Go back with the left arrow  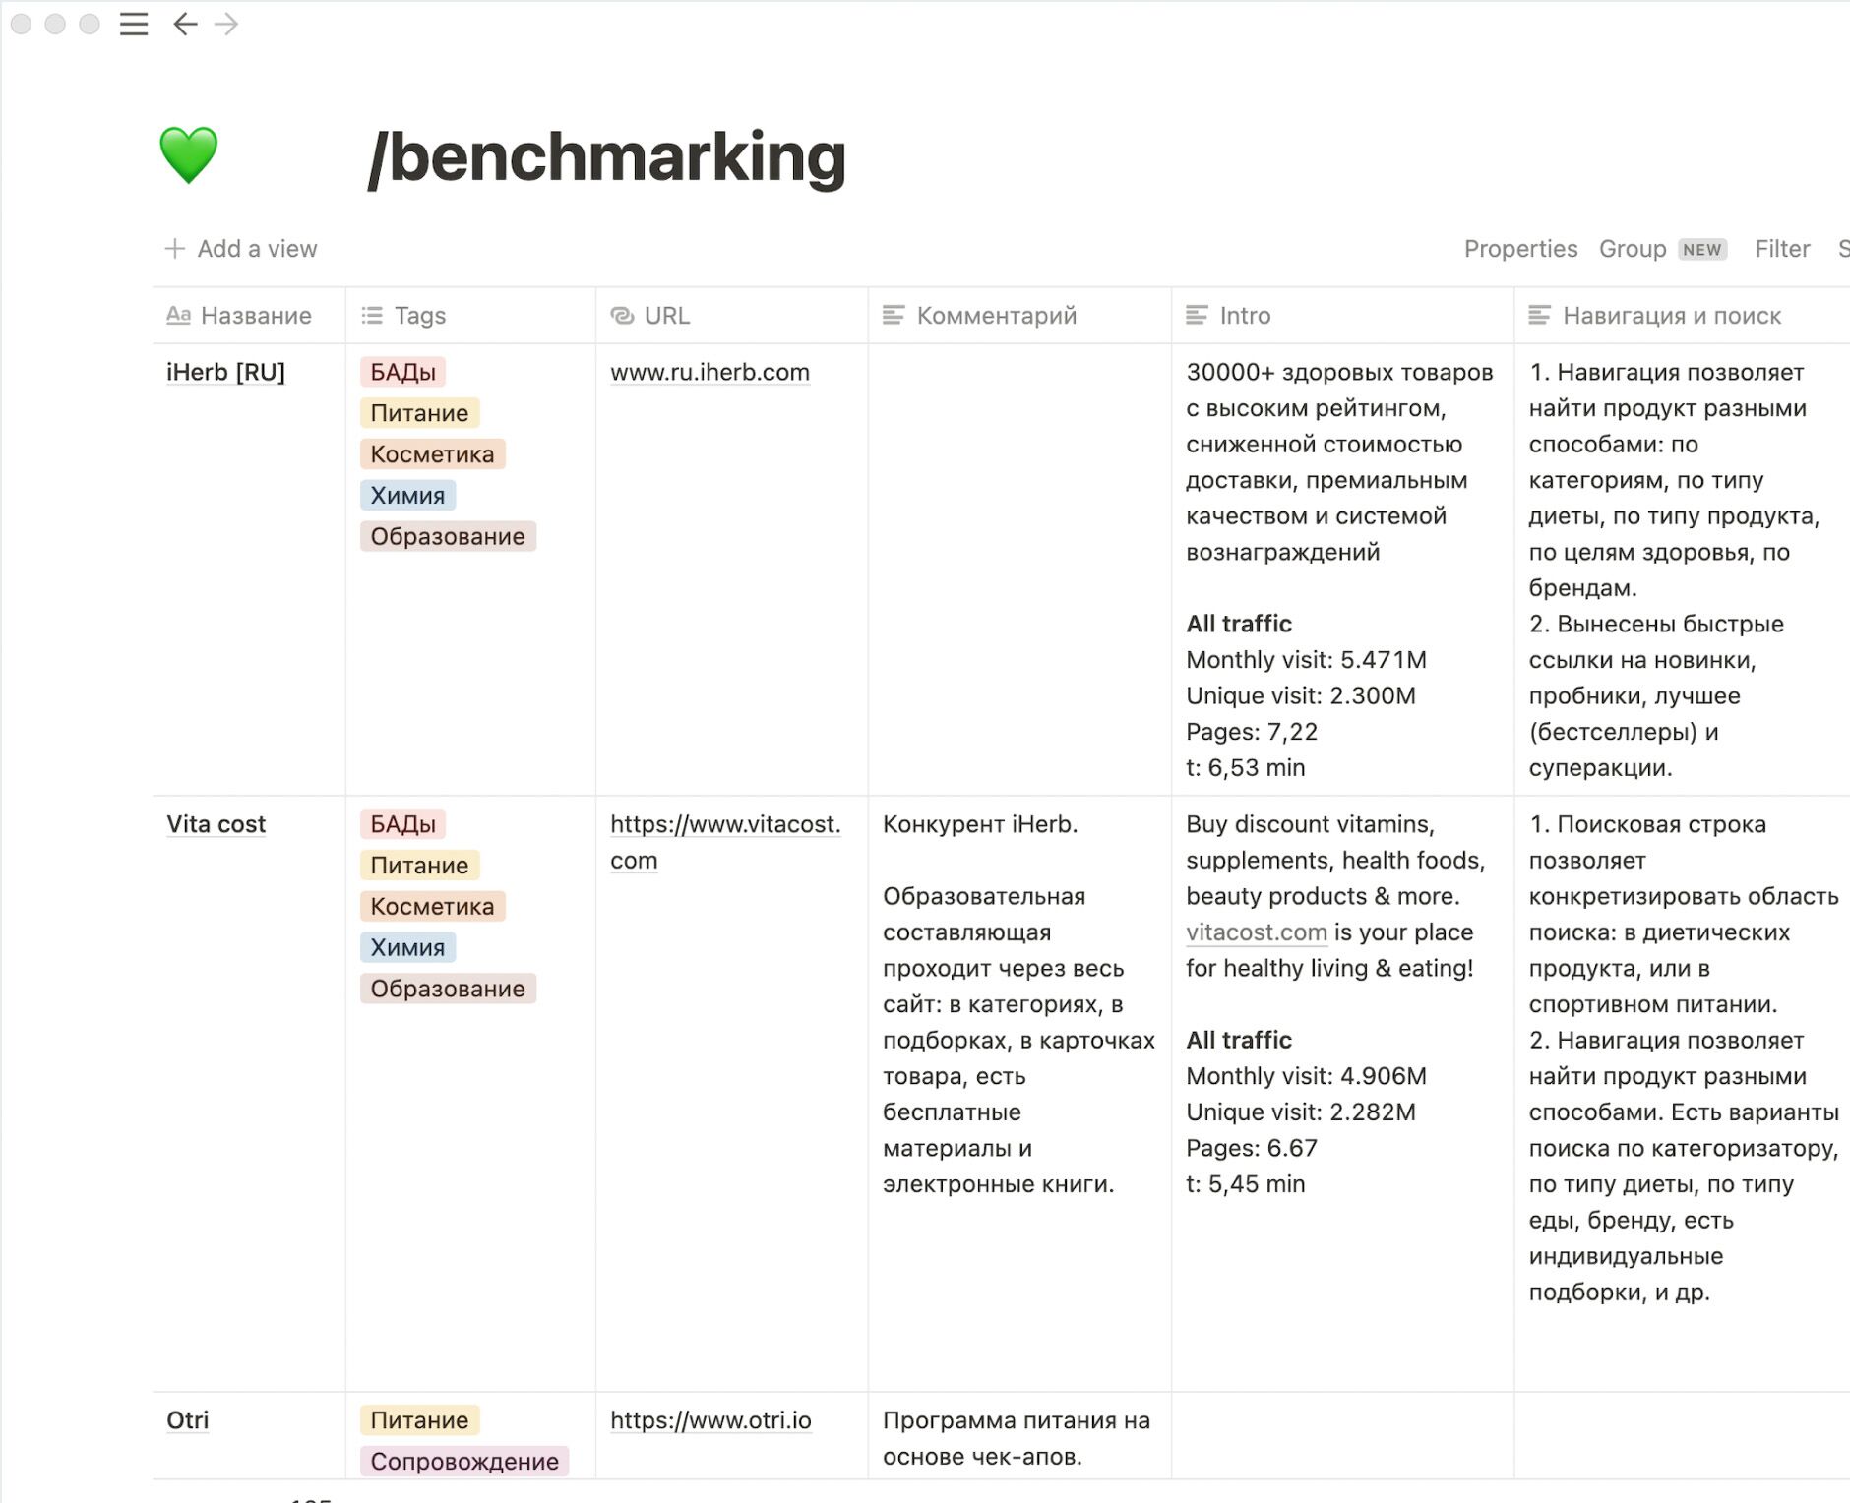(185, 25)
